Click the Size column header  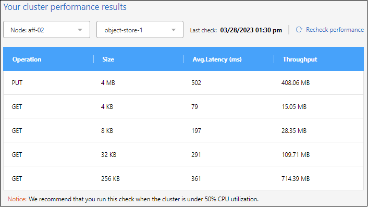tap(108, 59)
